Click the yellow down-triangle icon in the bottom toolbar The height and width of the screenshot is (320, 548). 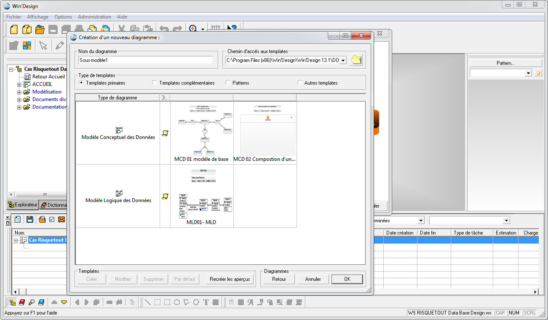tap(64, 302)
